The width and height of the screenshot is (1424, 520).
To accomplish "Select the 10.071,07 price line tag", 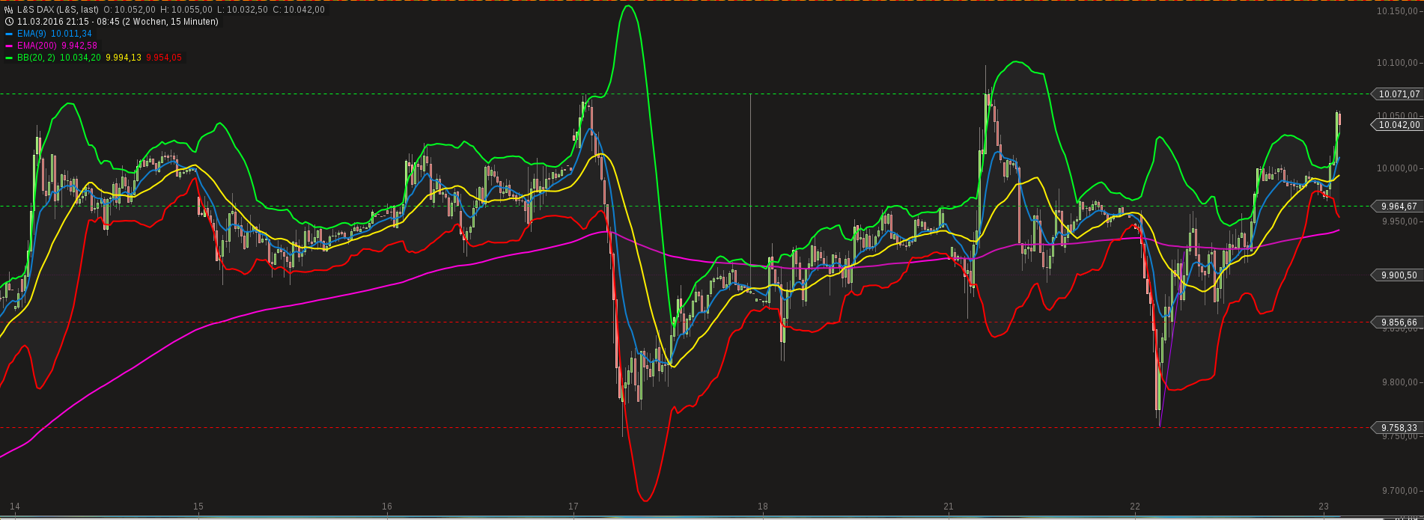I will 1396,94.
